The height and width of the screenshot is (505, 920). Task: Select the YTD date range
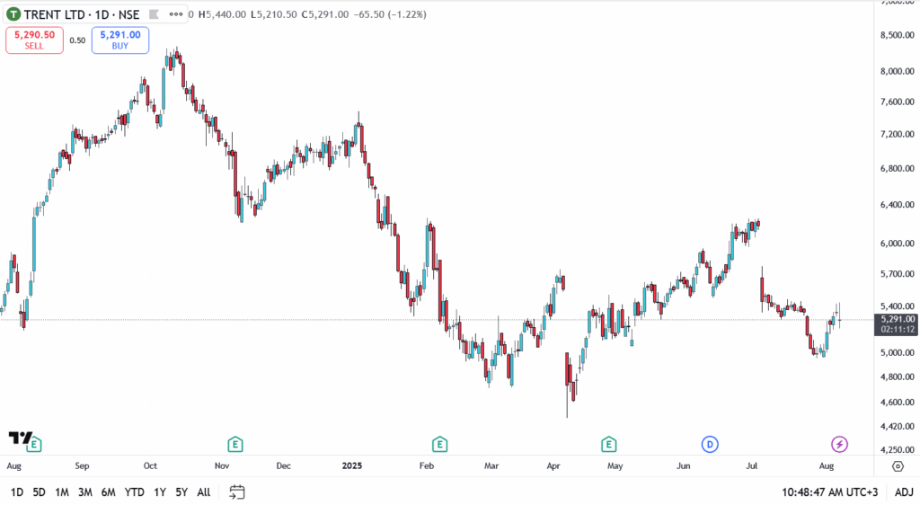coord(135,492)
